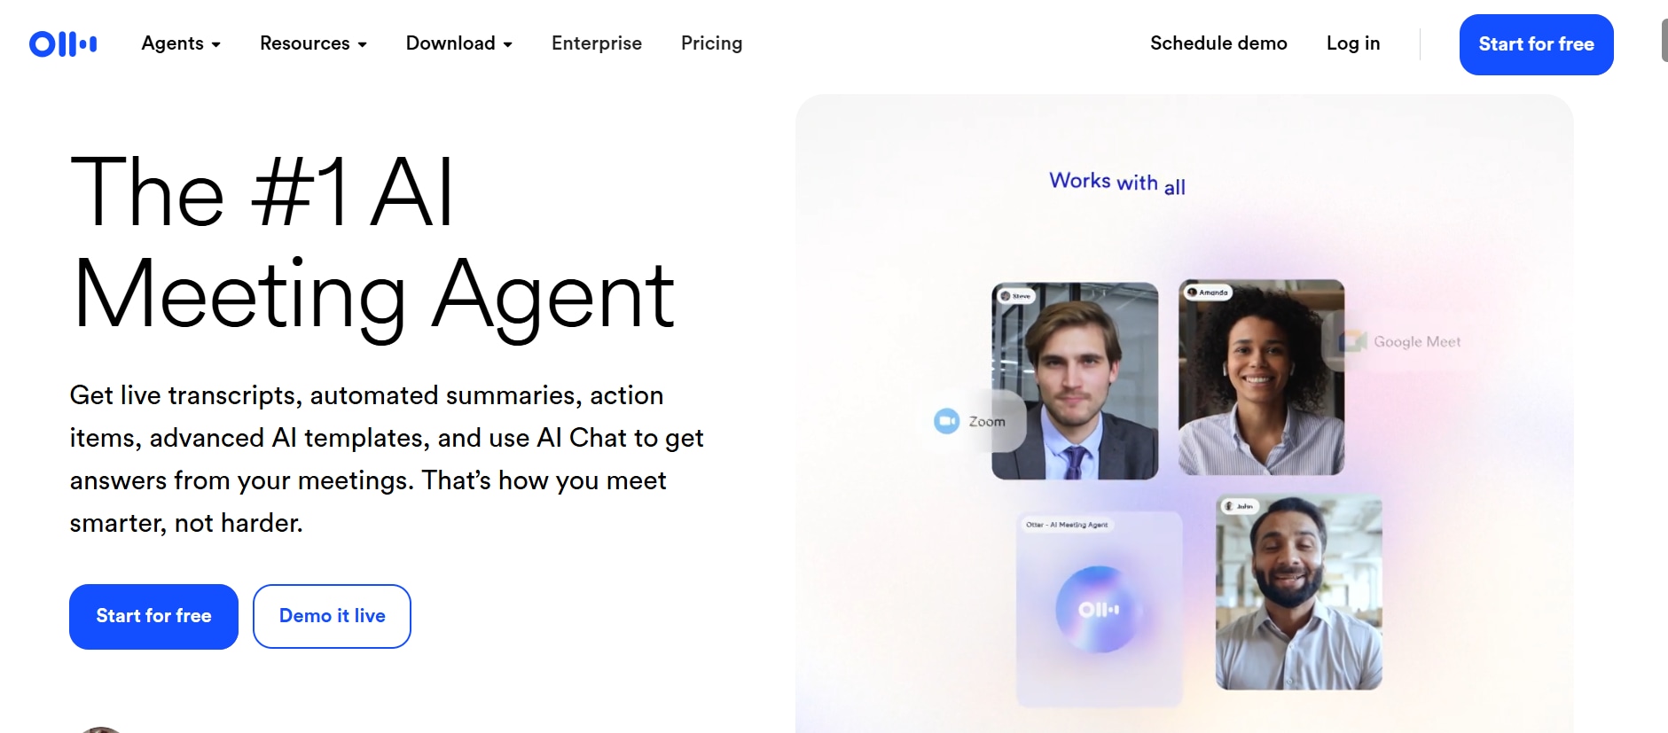Click the Otter AI Meeting Agent orb
The width and height of the screenshot is (1668, 733).
click(1099, 610)
